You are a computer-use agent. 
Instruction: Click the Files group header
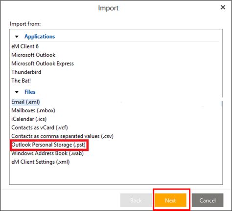(30, 92)
